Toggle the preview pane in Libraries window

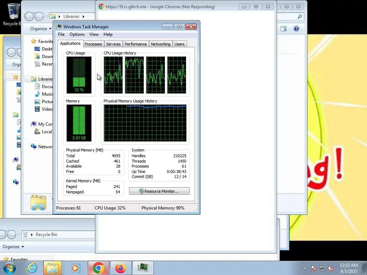click(283, 29)
